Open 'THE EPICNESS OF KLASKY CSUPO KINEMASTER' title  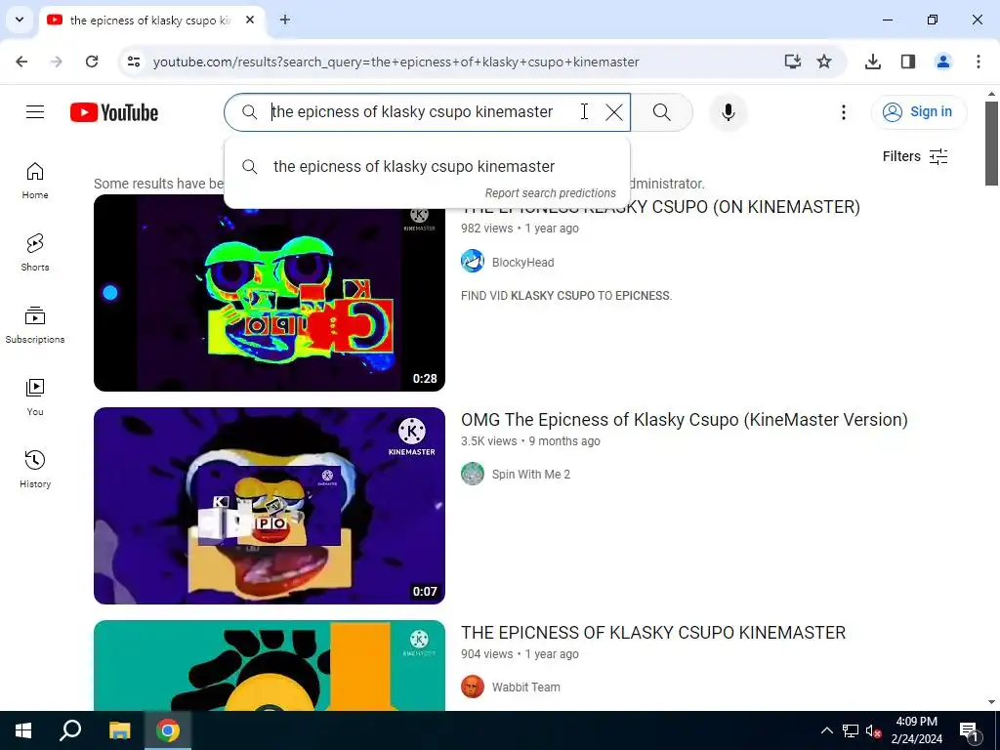tap(653, 633)
